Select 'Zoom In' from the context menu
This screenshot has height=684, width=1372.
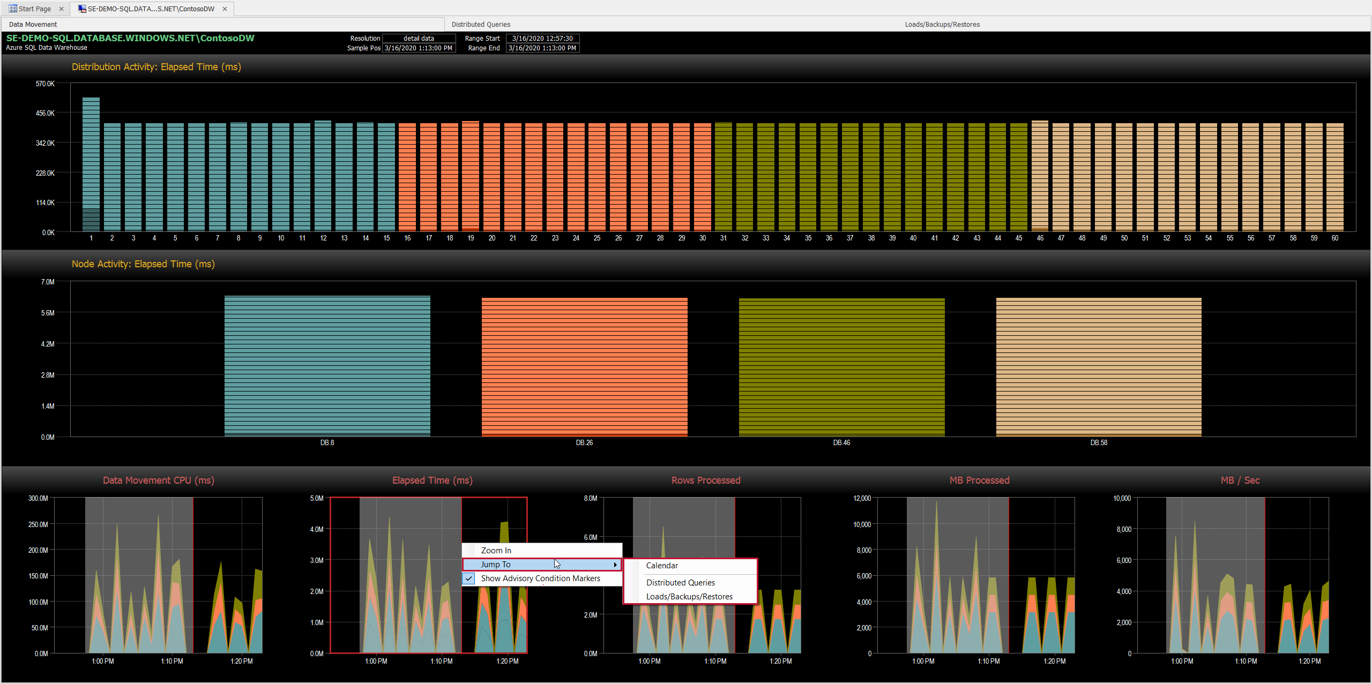[x=495, y=550]
